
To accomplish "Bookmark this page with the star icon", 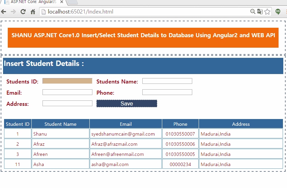I will click(267, 11).
